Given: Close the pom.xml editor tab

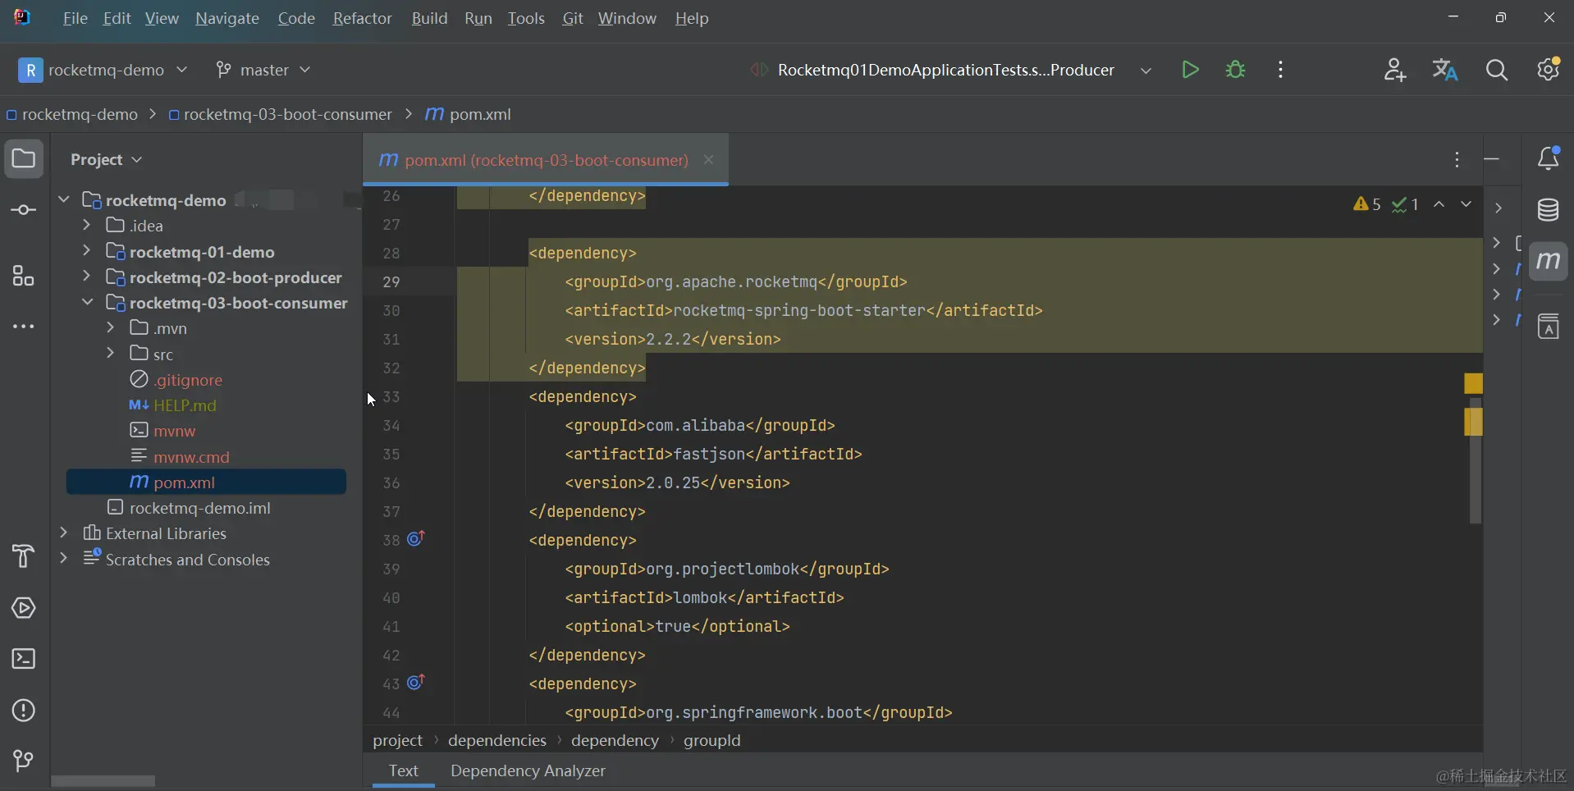Looking at the screenshot, I should (708, 160).
